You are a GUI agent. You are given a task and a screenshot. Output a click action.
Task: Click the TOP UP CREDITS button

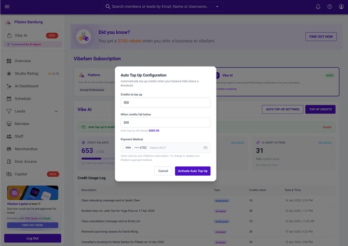point(320,109)
